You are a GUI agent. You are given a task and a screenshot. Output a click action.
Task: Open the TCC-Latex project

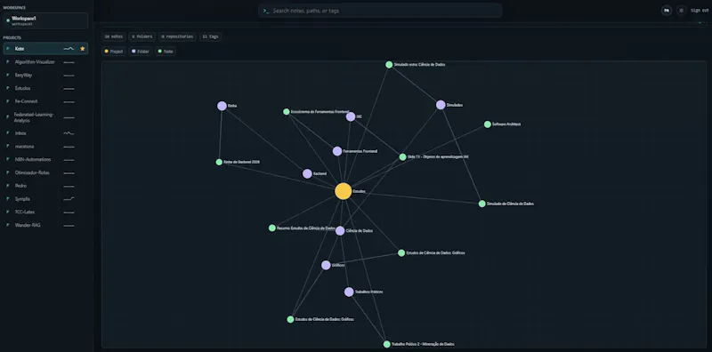[45, 212]
